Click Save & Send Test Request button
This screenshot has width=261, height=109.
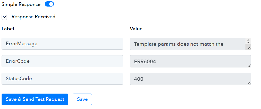[35, 99]
